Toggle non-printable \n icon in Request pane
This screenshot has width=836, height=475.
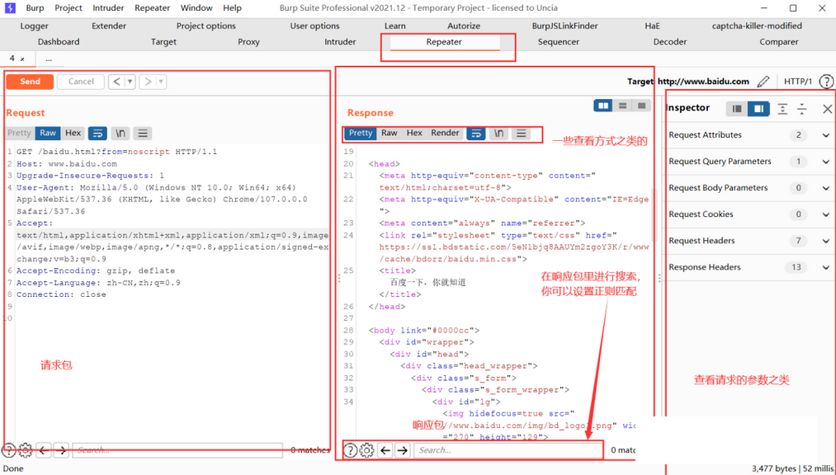click(x=120, y=133)
